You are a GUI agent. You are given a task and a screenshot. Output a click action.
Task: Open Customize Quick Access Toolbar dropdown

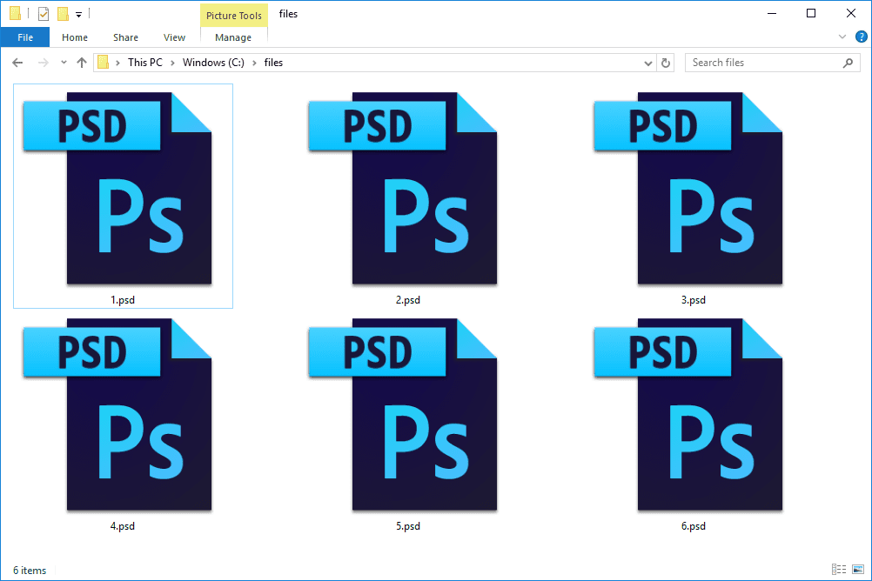tap(78, 15)
